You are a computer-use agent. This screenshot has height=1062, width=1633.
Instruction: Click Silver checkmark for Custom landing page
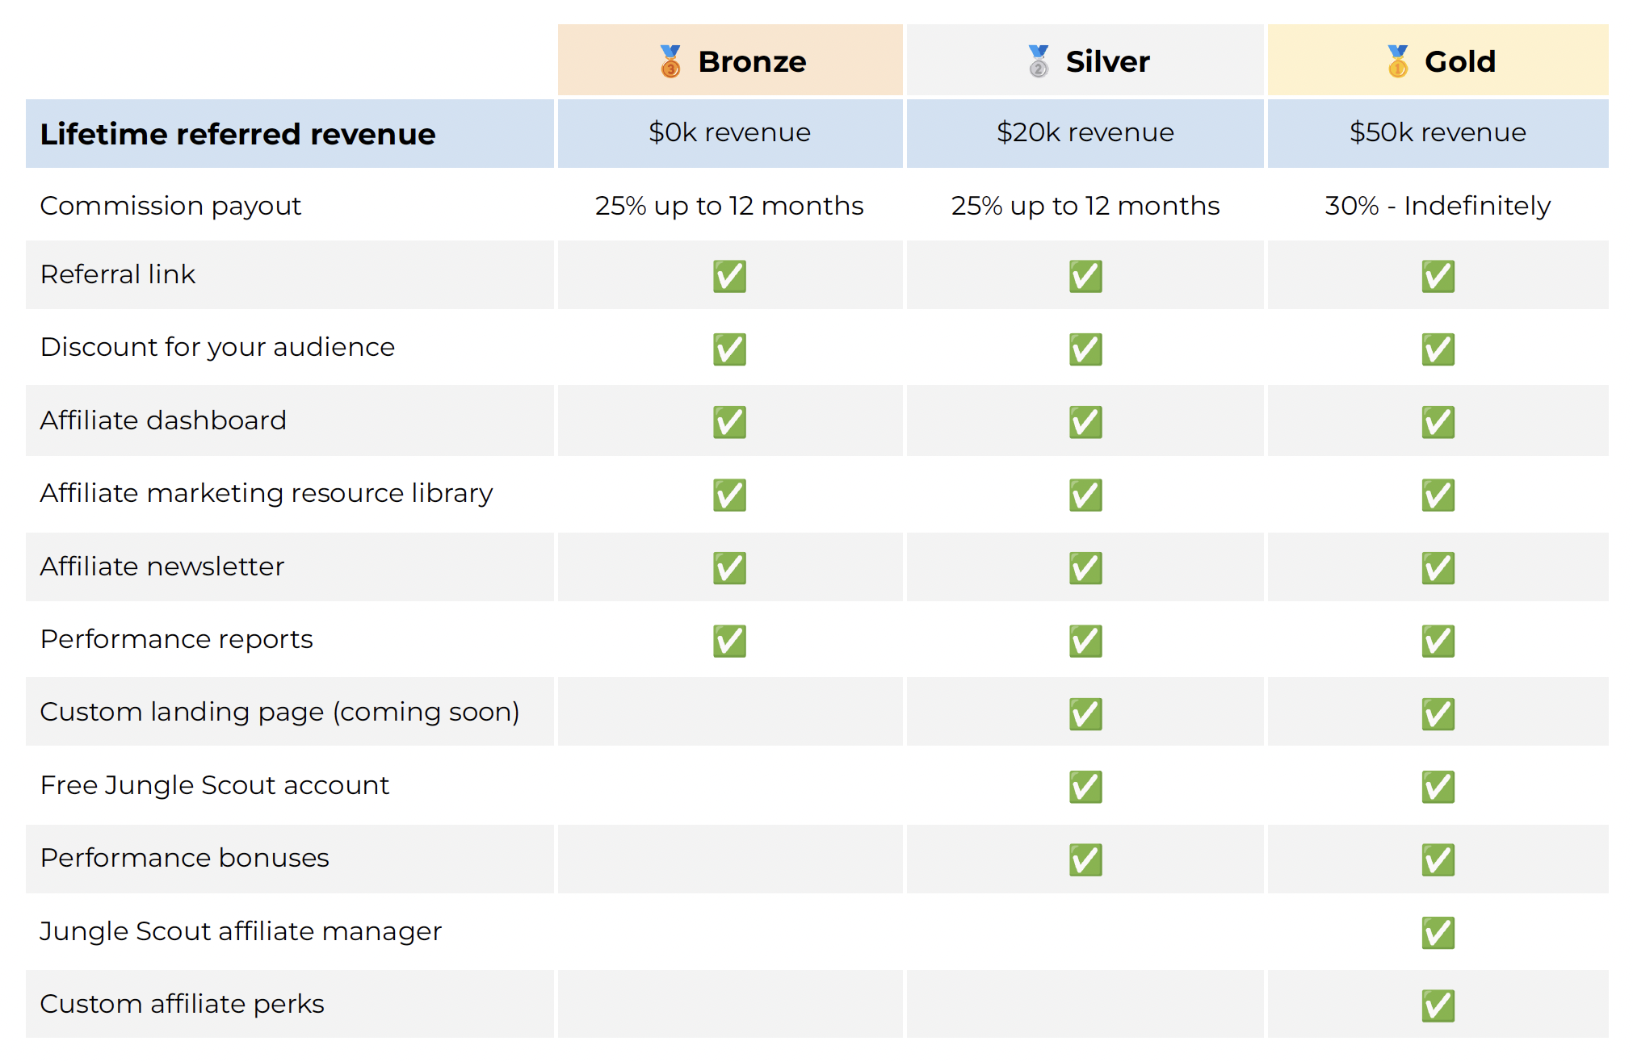pyautogui.click(x=1085, y=713)
